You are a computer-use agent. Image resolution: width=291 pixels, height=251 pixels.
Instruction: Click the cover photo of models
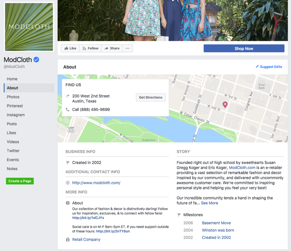172,20
